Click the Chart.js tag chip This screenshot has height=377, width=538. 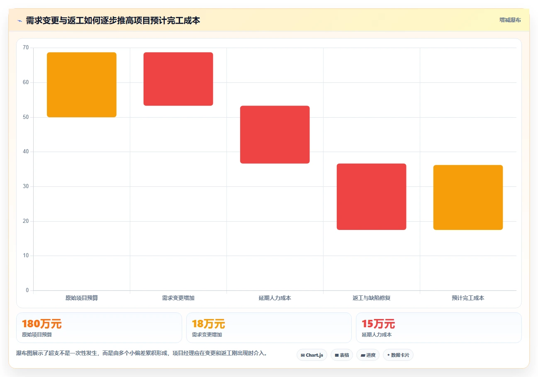(312, 355)
